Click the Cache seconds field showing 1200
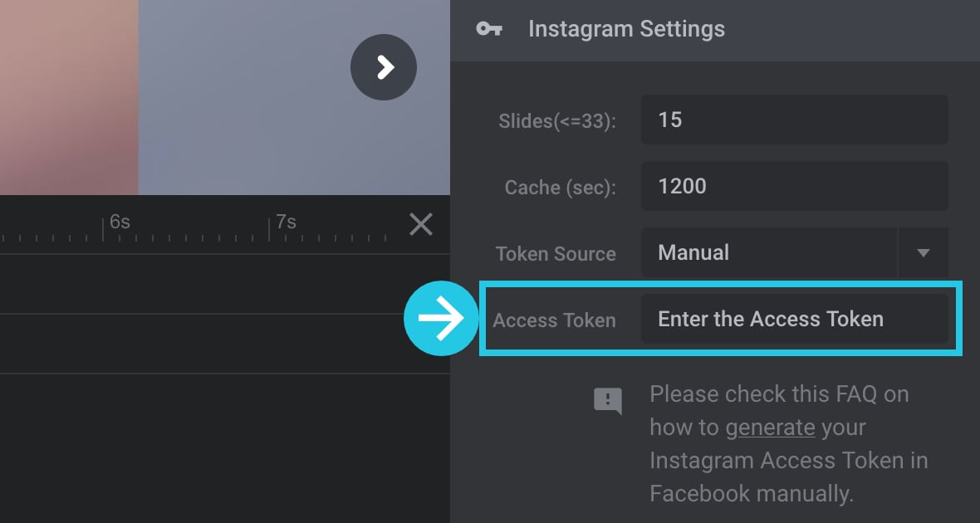Viewport: 980px width, 523px height. pos(794,186)
